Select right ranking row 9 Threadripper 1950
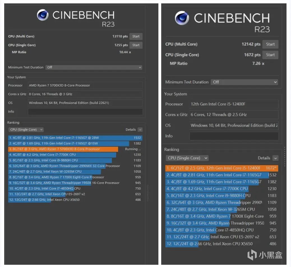This screenshot has width=291, height=267. 222,223
